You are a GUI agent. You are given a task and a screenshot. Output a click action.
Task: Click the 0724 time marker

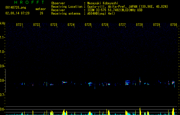tap(71, 25)
